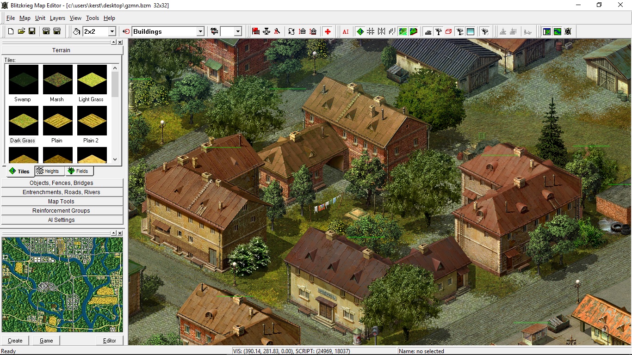Screen dimensions: 632x355
Task: Toggle the bare tree toolbar icon
Action: coord(439,31)
